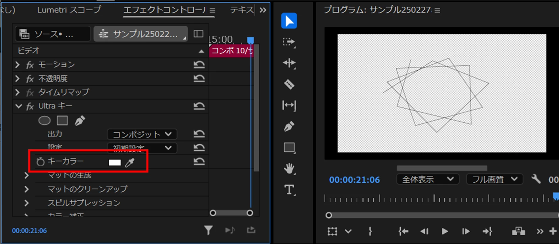Image resolution: width=559 pixels, height=244 pixels.
Task: Click the program monitor timecode 00:00:21:06
Action: [355, 180]
